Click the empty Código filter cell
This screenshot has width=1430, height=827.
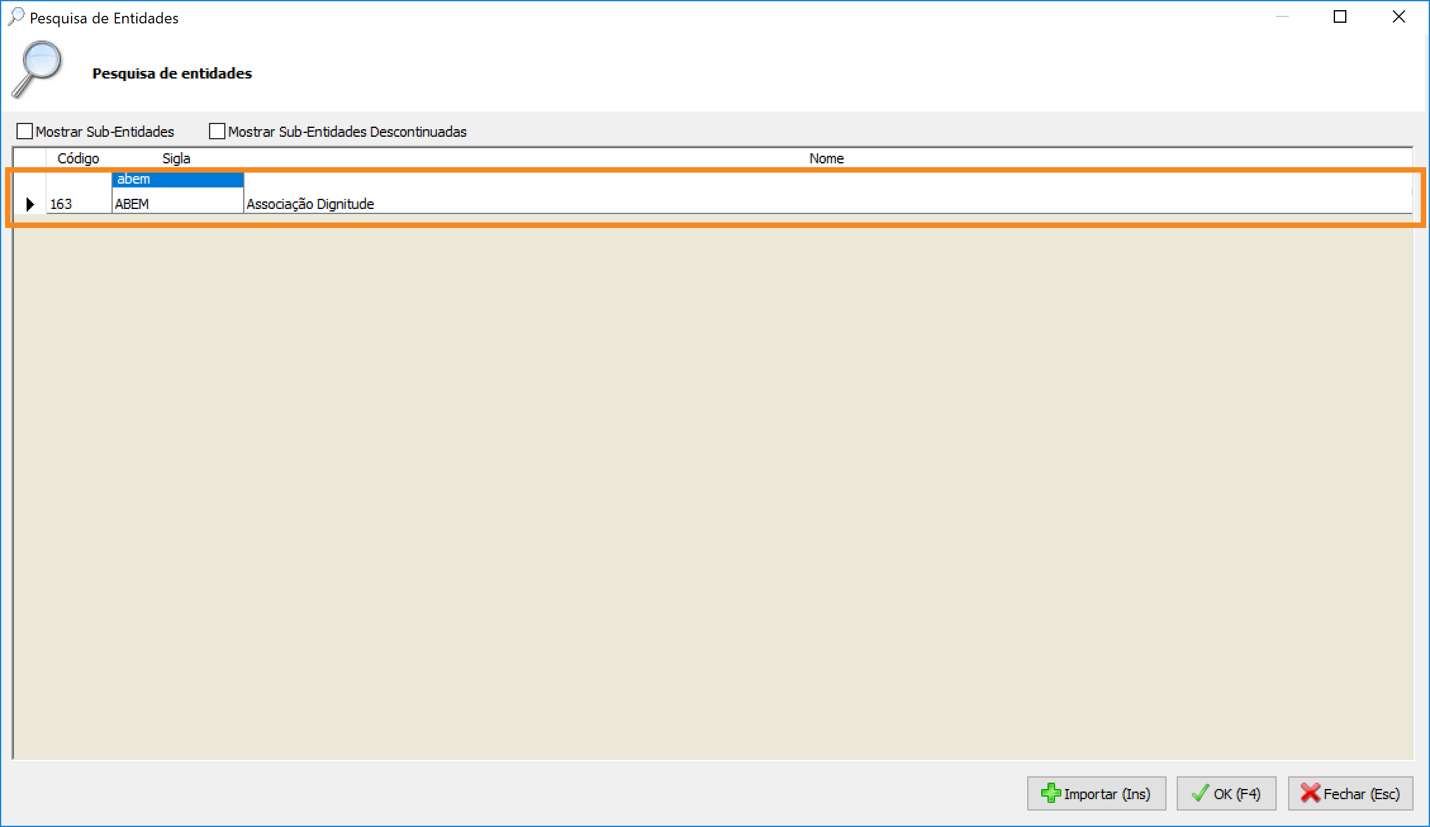coord(79,180)
